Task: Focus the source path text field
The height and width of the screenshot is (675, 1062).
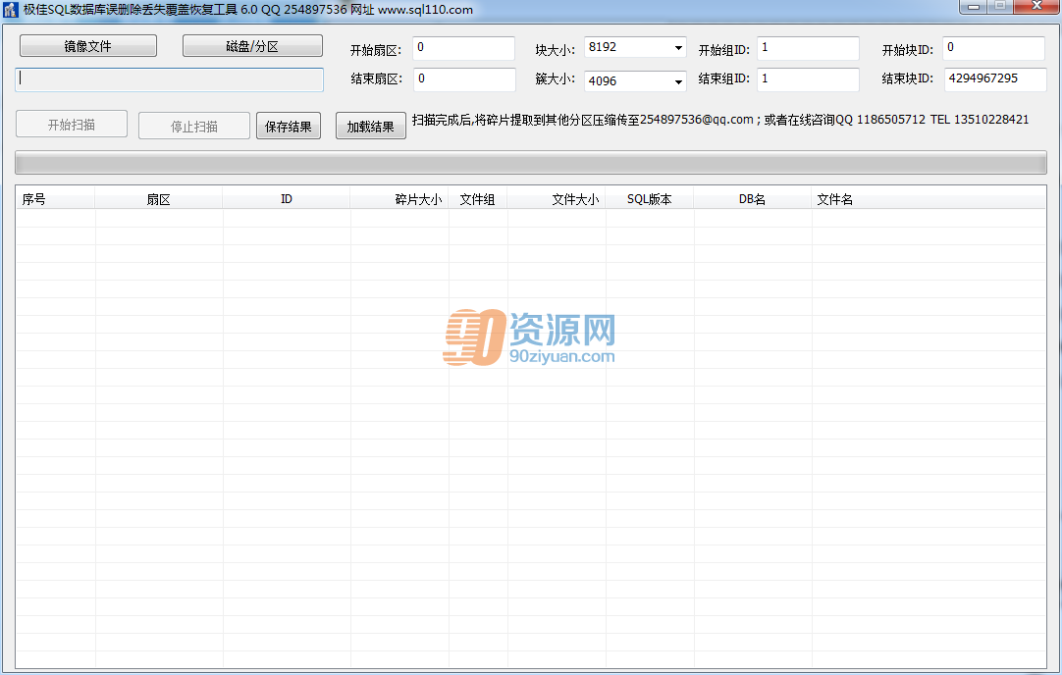Action: [x=170, y=79]
